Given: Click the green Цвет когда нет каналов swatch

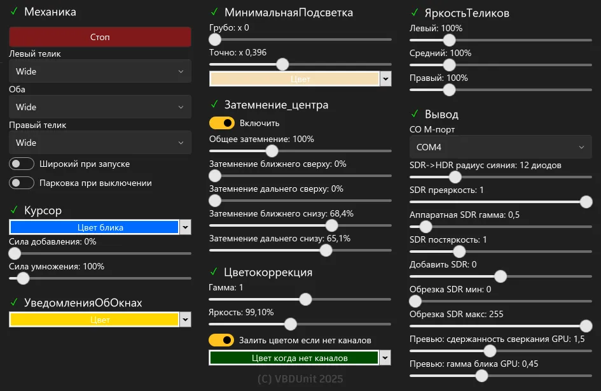Looking at the screenshot, I should click(294, 358).
